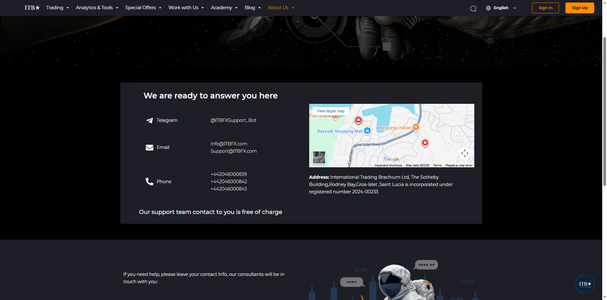Click phone number +442046000842
The width and height of the screenshot is (607, 300).
point(229,182)
